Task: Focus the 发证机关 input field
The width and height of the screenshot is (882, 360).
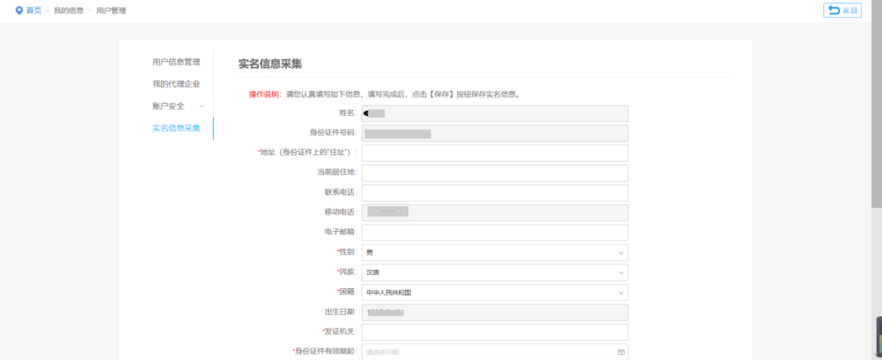Action: [x=495, y=332]
